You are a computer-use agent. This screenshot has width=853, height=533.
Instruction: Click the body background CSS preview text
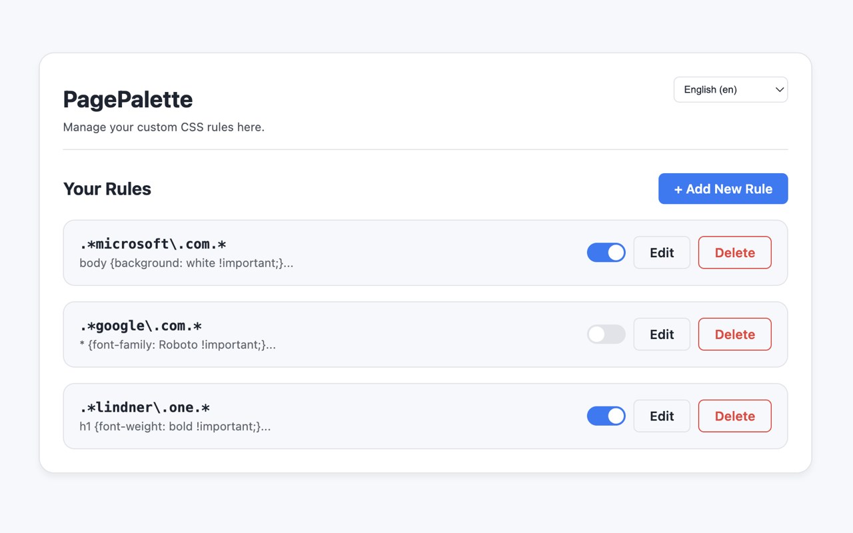186,263
